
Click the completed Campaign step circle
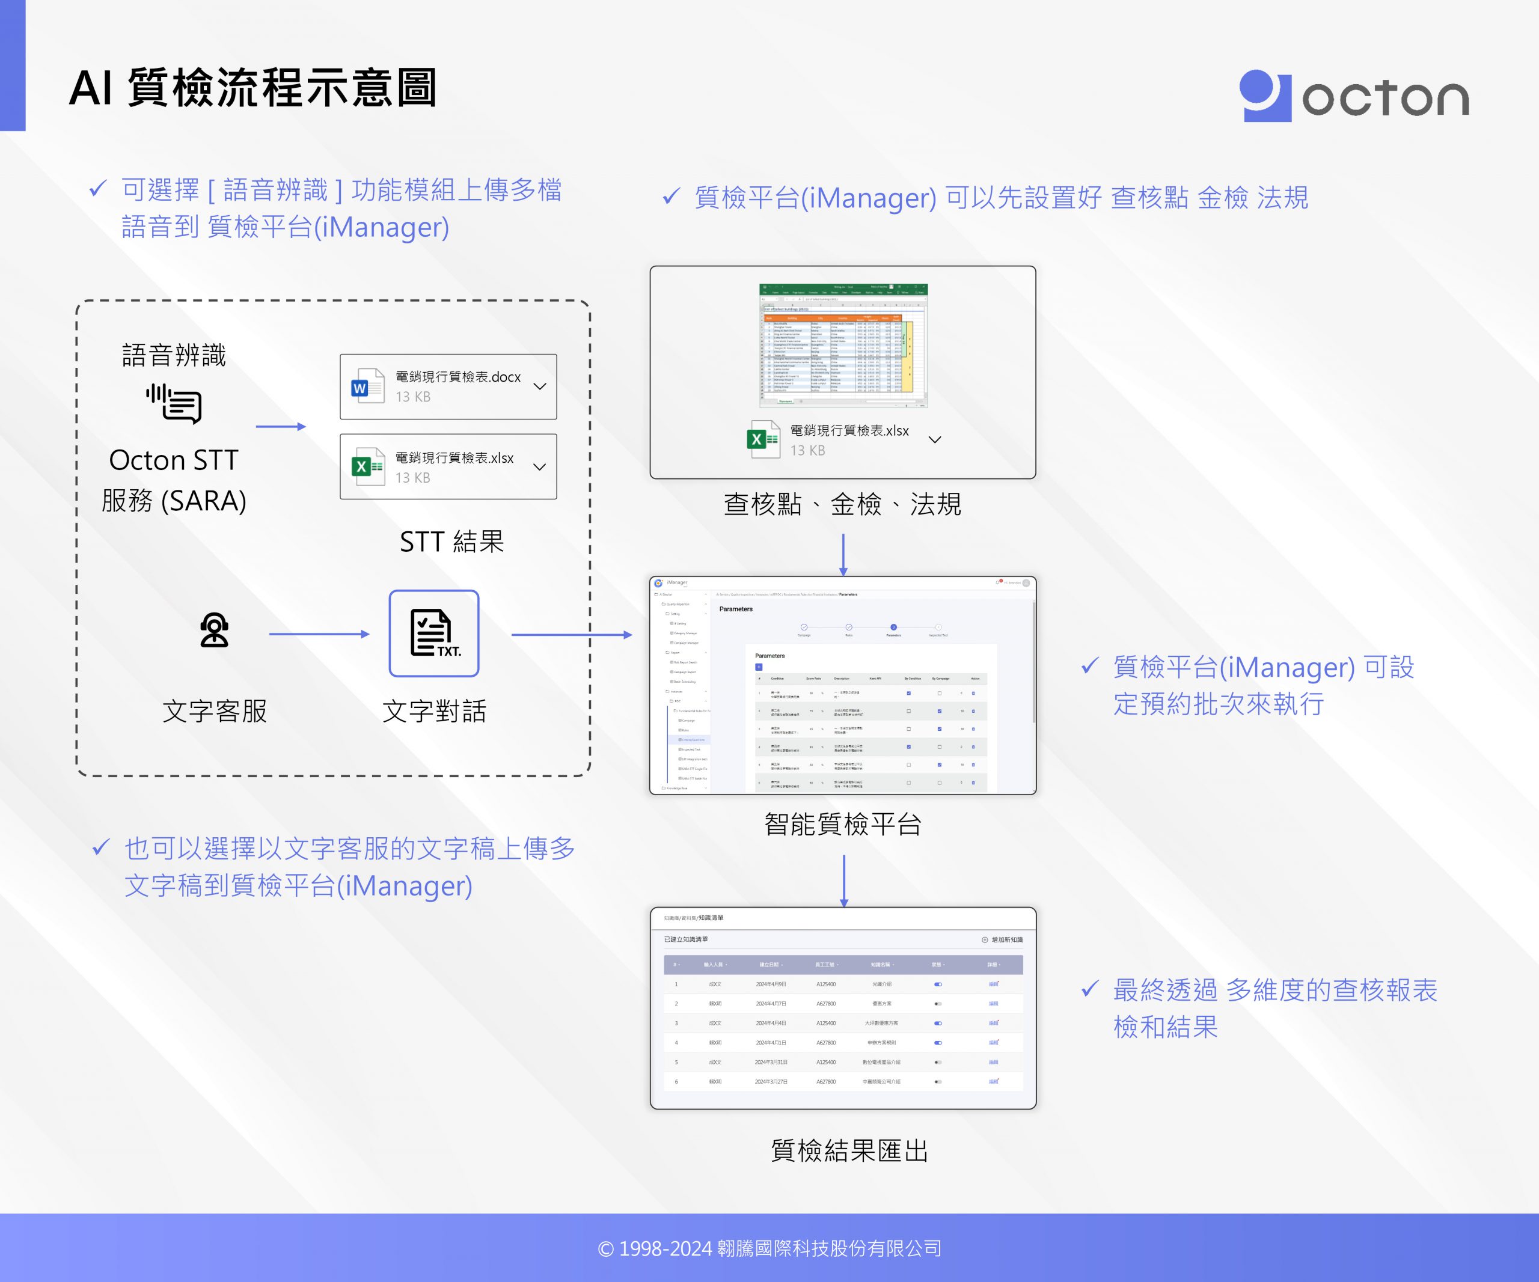pos(804,627)
